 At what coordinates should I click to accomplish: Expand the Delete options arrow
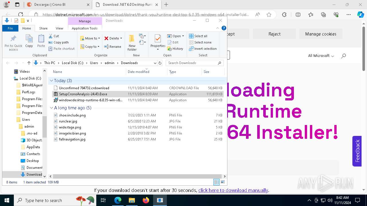[x=121, y=38]
